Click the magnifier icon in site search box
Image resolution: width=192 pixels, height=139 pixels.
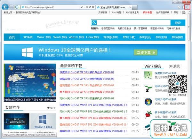click(x=94, y=23)
